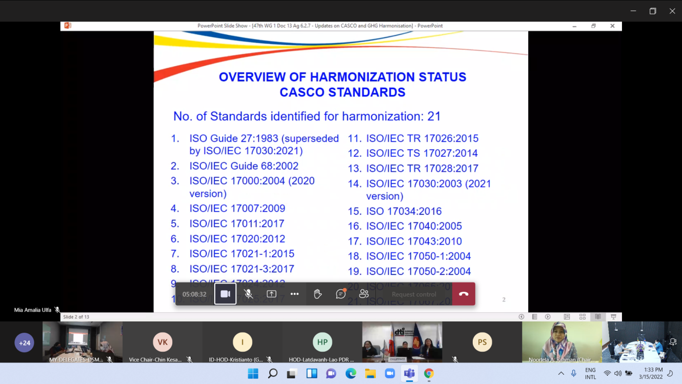Screen dimensions: 682x384
Task: Open Widgets from the taskbar
Action: click(x=312, y=374)
